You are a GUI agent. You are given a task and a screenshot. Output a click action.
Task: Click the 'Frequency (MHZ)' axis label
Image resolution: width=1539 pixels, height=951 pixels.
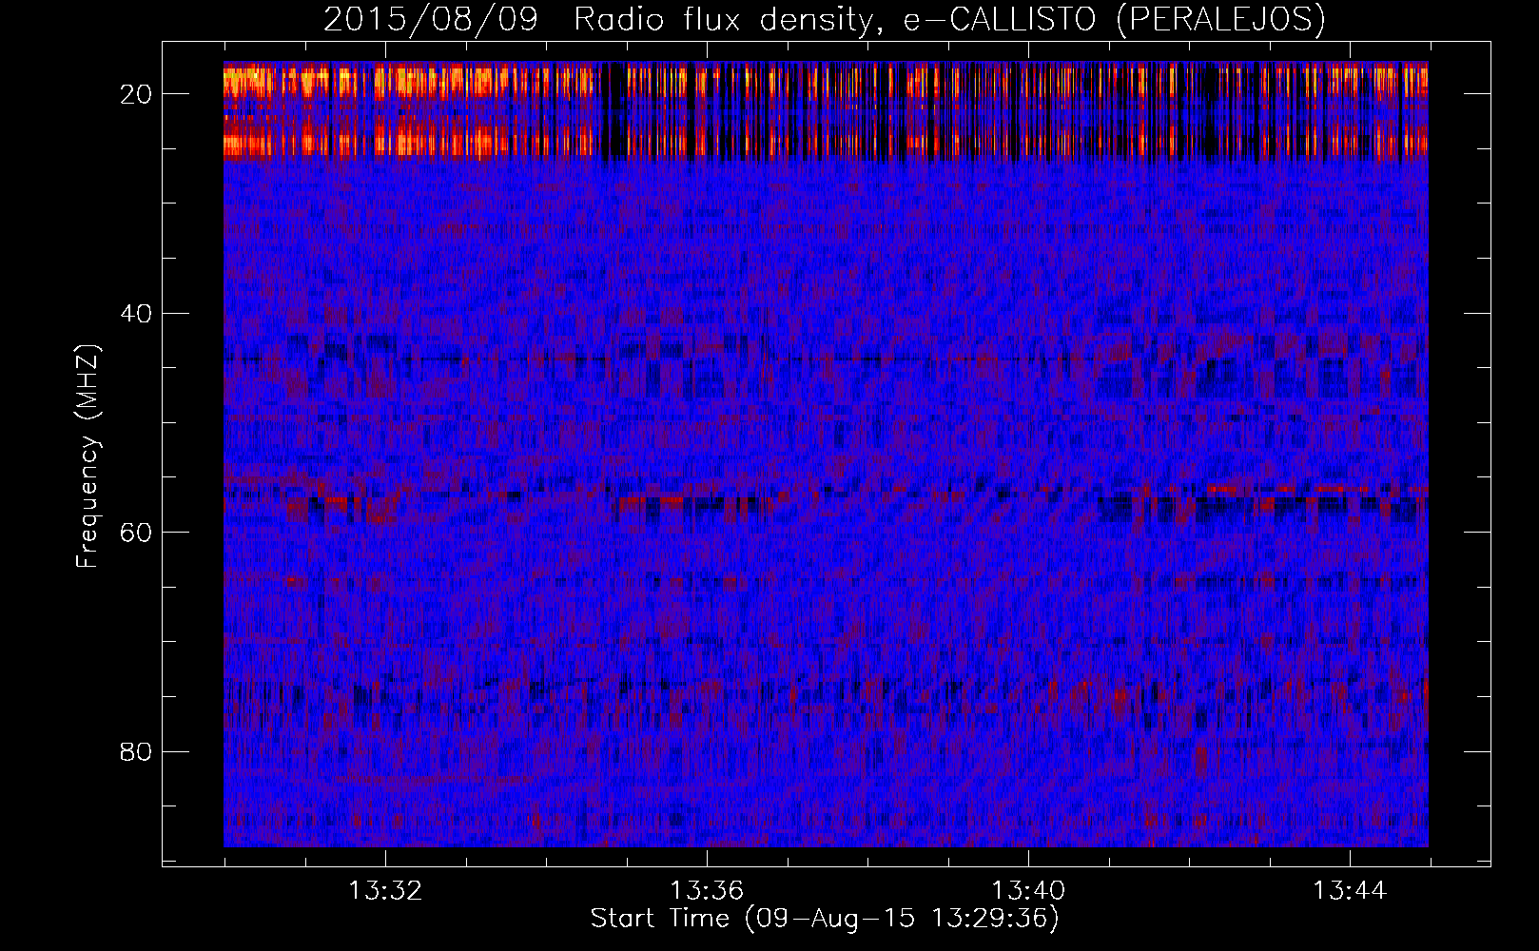click(88, 456)
